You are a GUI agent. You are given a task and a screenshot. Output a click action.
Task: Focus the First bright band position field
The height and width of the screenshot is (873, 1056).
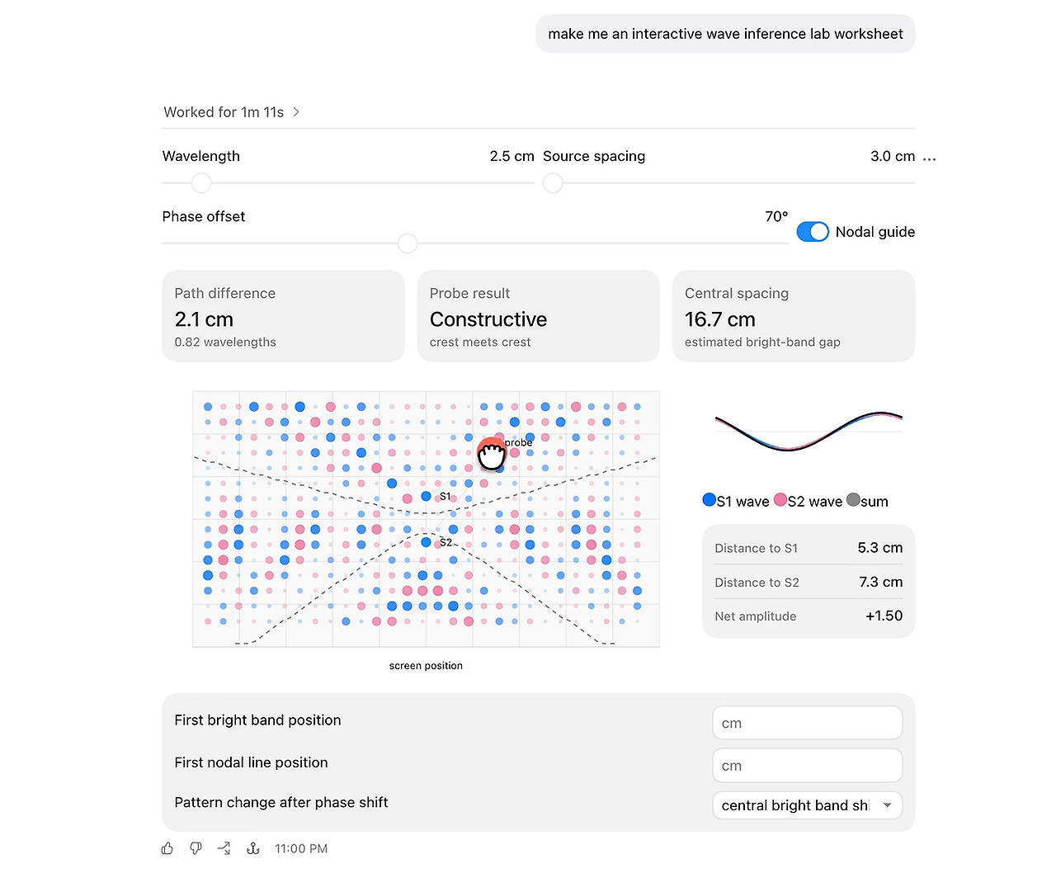(807, 723)
